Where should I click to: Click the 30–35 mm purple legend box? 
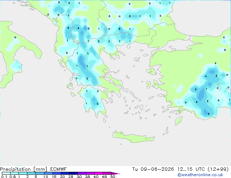pos(82,173)
